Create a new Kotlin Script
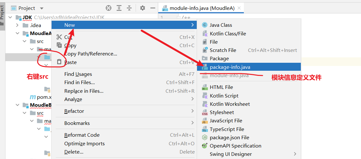 point(249,96)
